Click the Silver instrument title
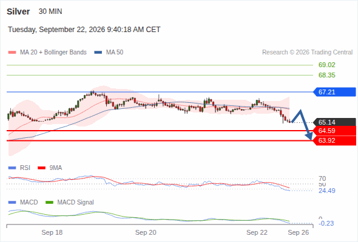 pyautogui.click(x=18, y=11)
